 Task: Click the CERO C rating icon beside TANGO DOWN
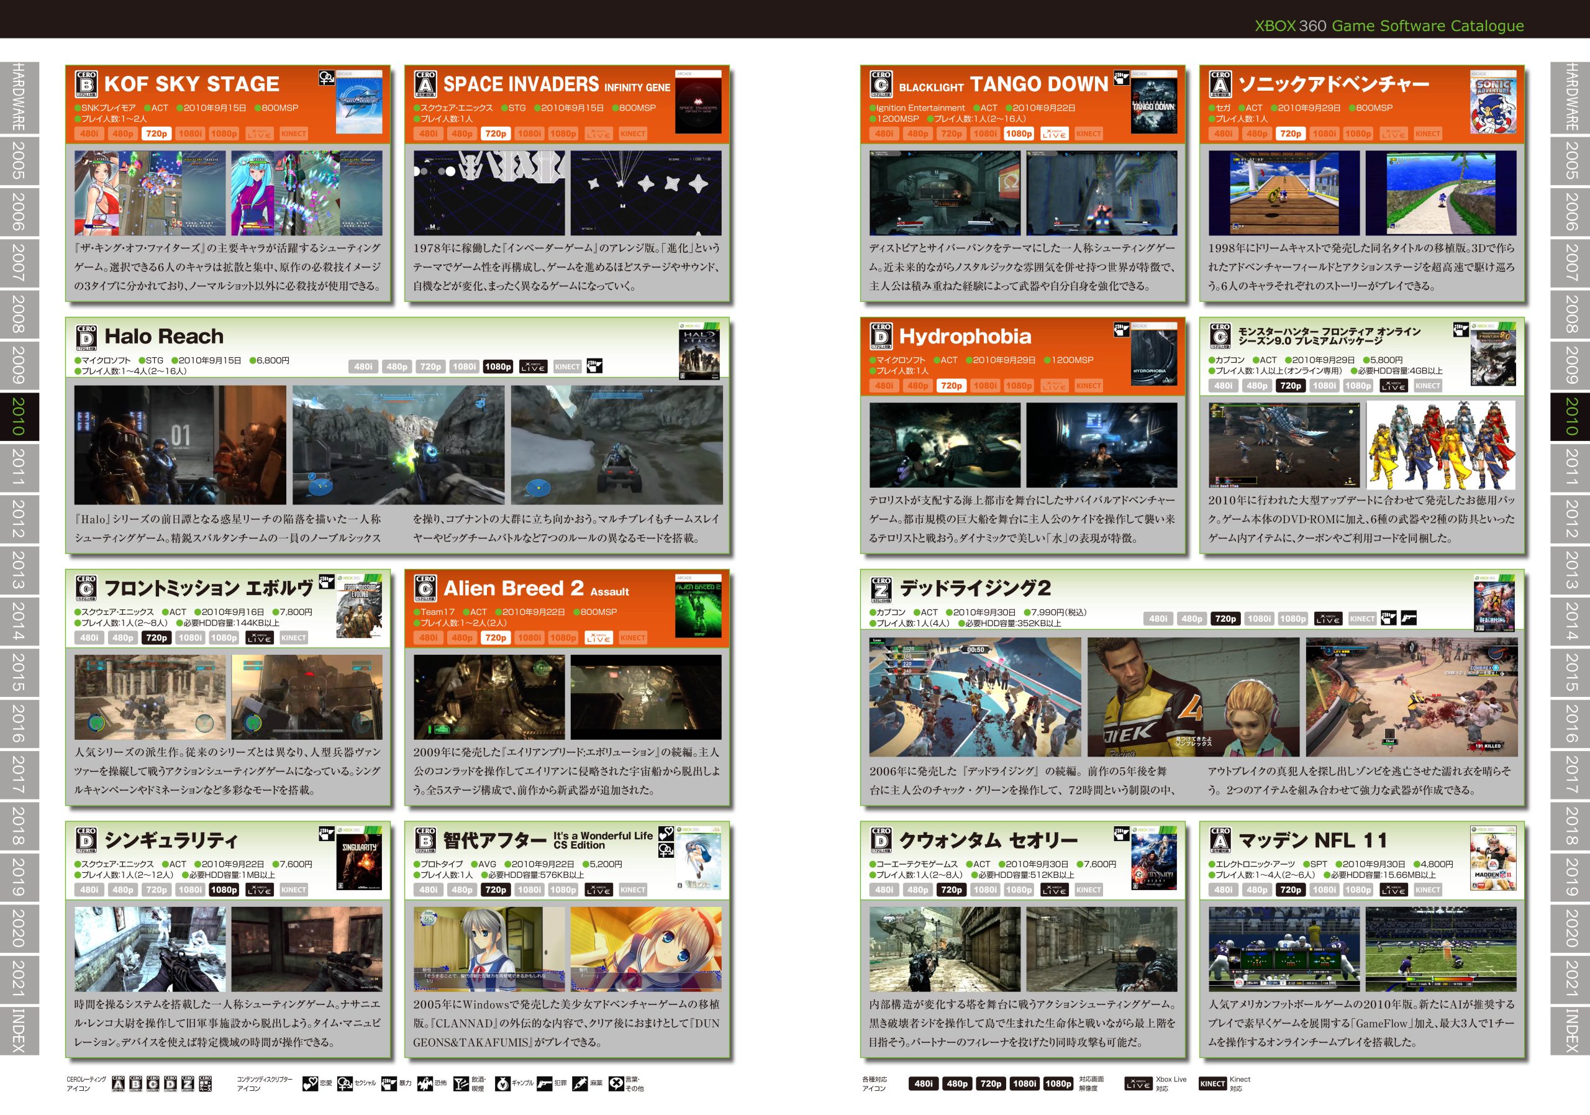click(881, 84)
